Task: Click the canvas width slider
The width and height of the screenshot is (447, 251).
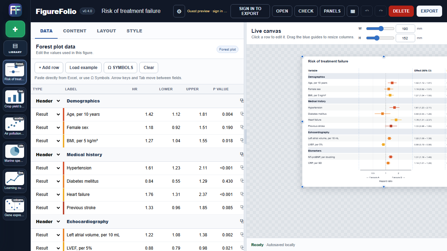Action: (380, 29)
